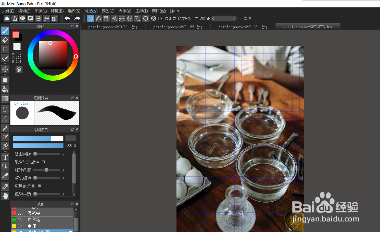The image size is (380, 232).
Task: Select the Dot pencil tool
Action: [5, 58]
